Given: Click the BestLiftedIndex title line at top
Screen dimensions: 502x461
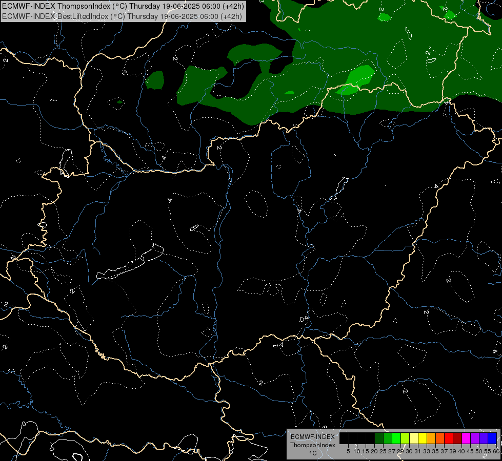Looking at the screenshot, I should (122, 16).
